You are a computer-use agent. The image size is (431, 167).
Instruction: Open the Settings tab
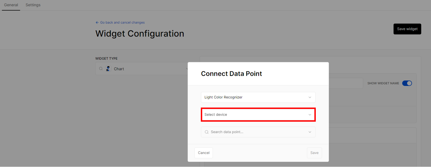click(x=33, y=5)
